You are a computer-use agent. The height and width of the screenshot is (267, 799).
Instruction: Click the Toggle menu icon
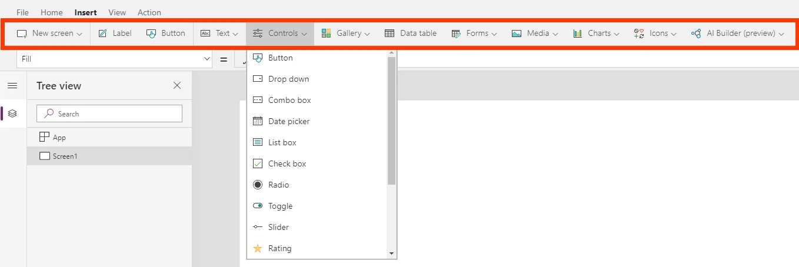tap(258, 206)
